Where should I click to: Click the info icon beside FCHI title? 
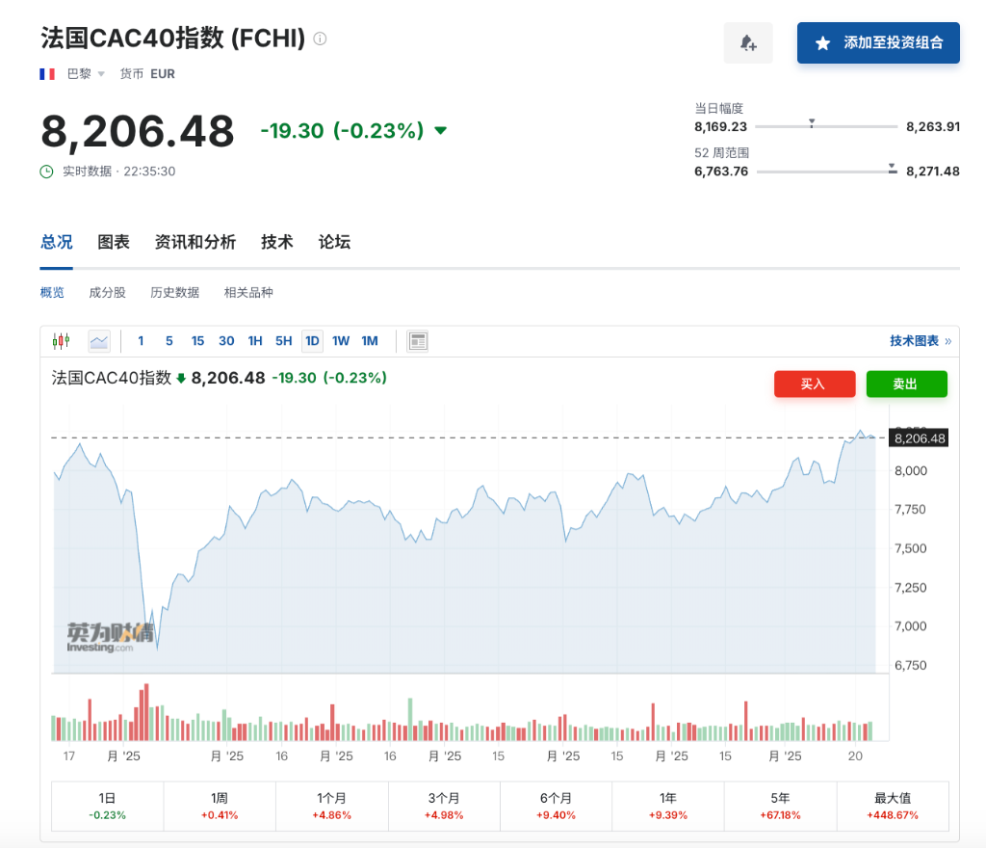321,40
